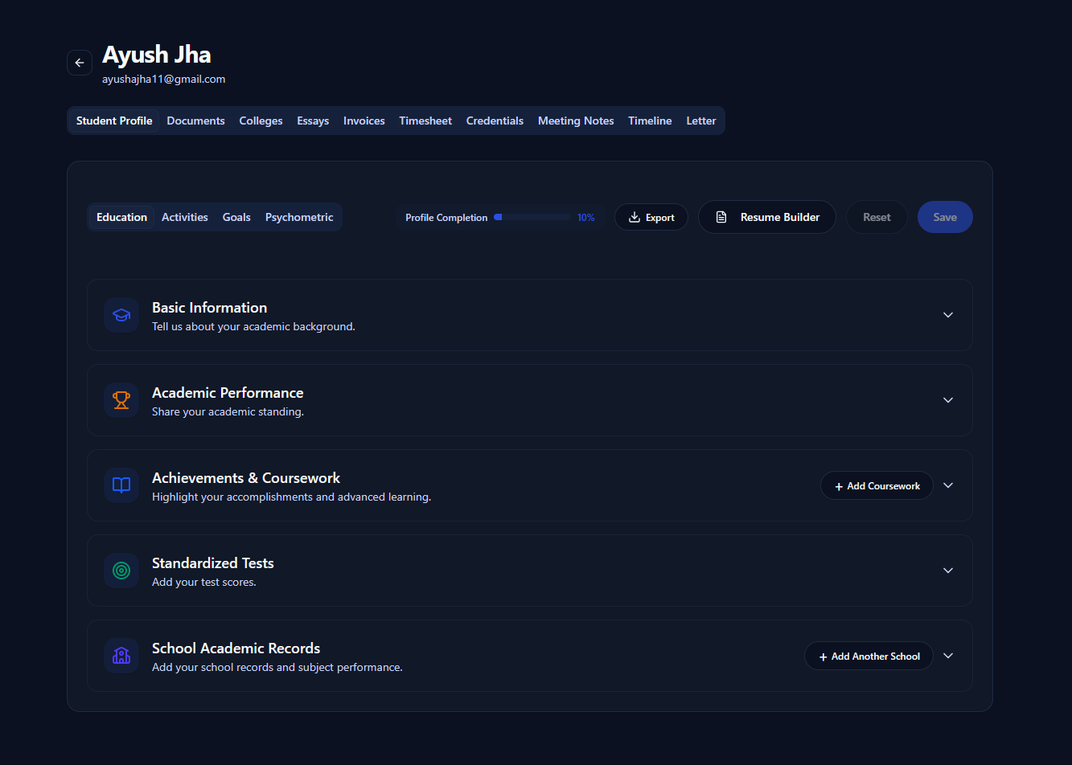The height and width of the screenshot is (765, 1072).
Task: Click the School Academic Records heading
Action: click(236, 648)
